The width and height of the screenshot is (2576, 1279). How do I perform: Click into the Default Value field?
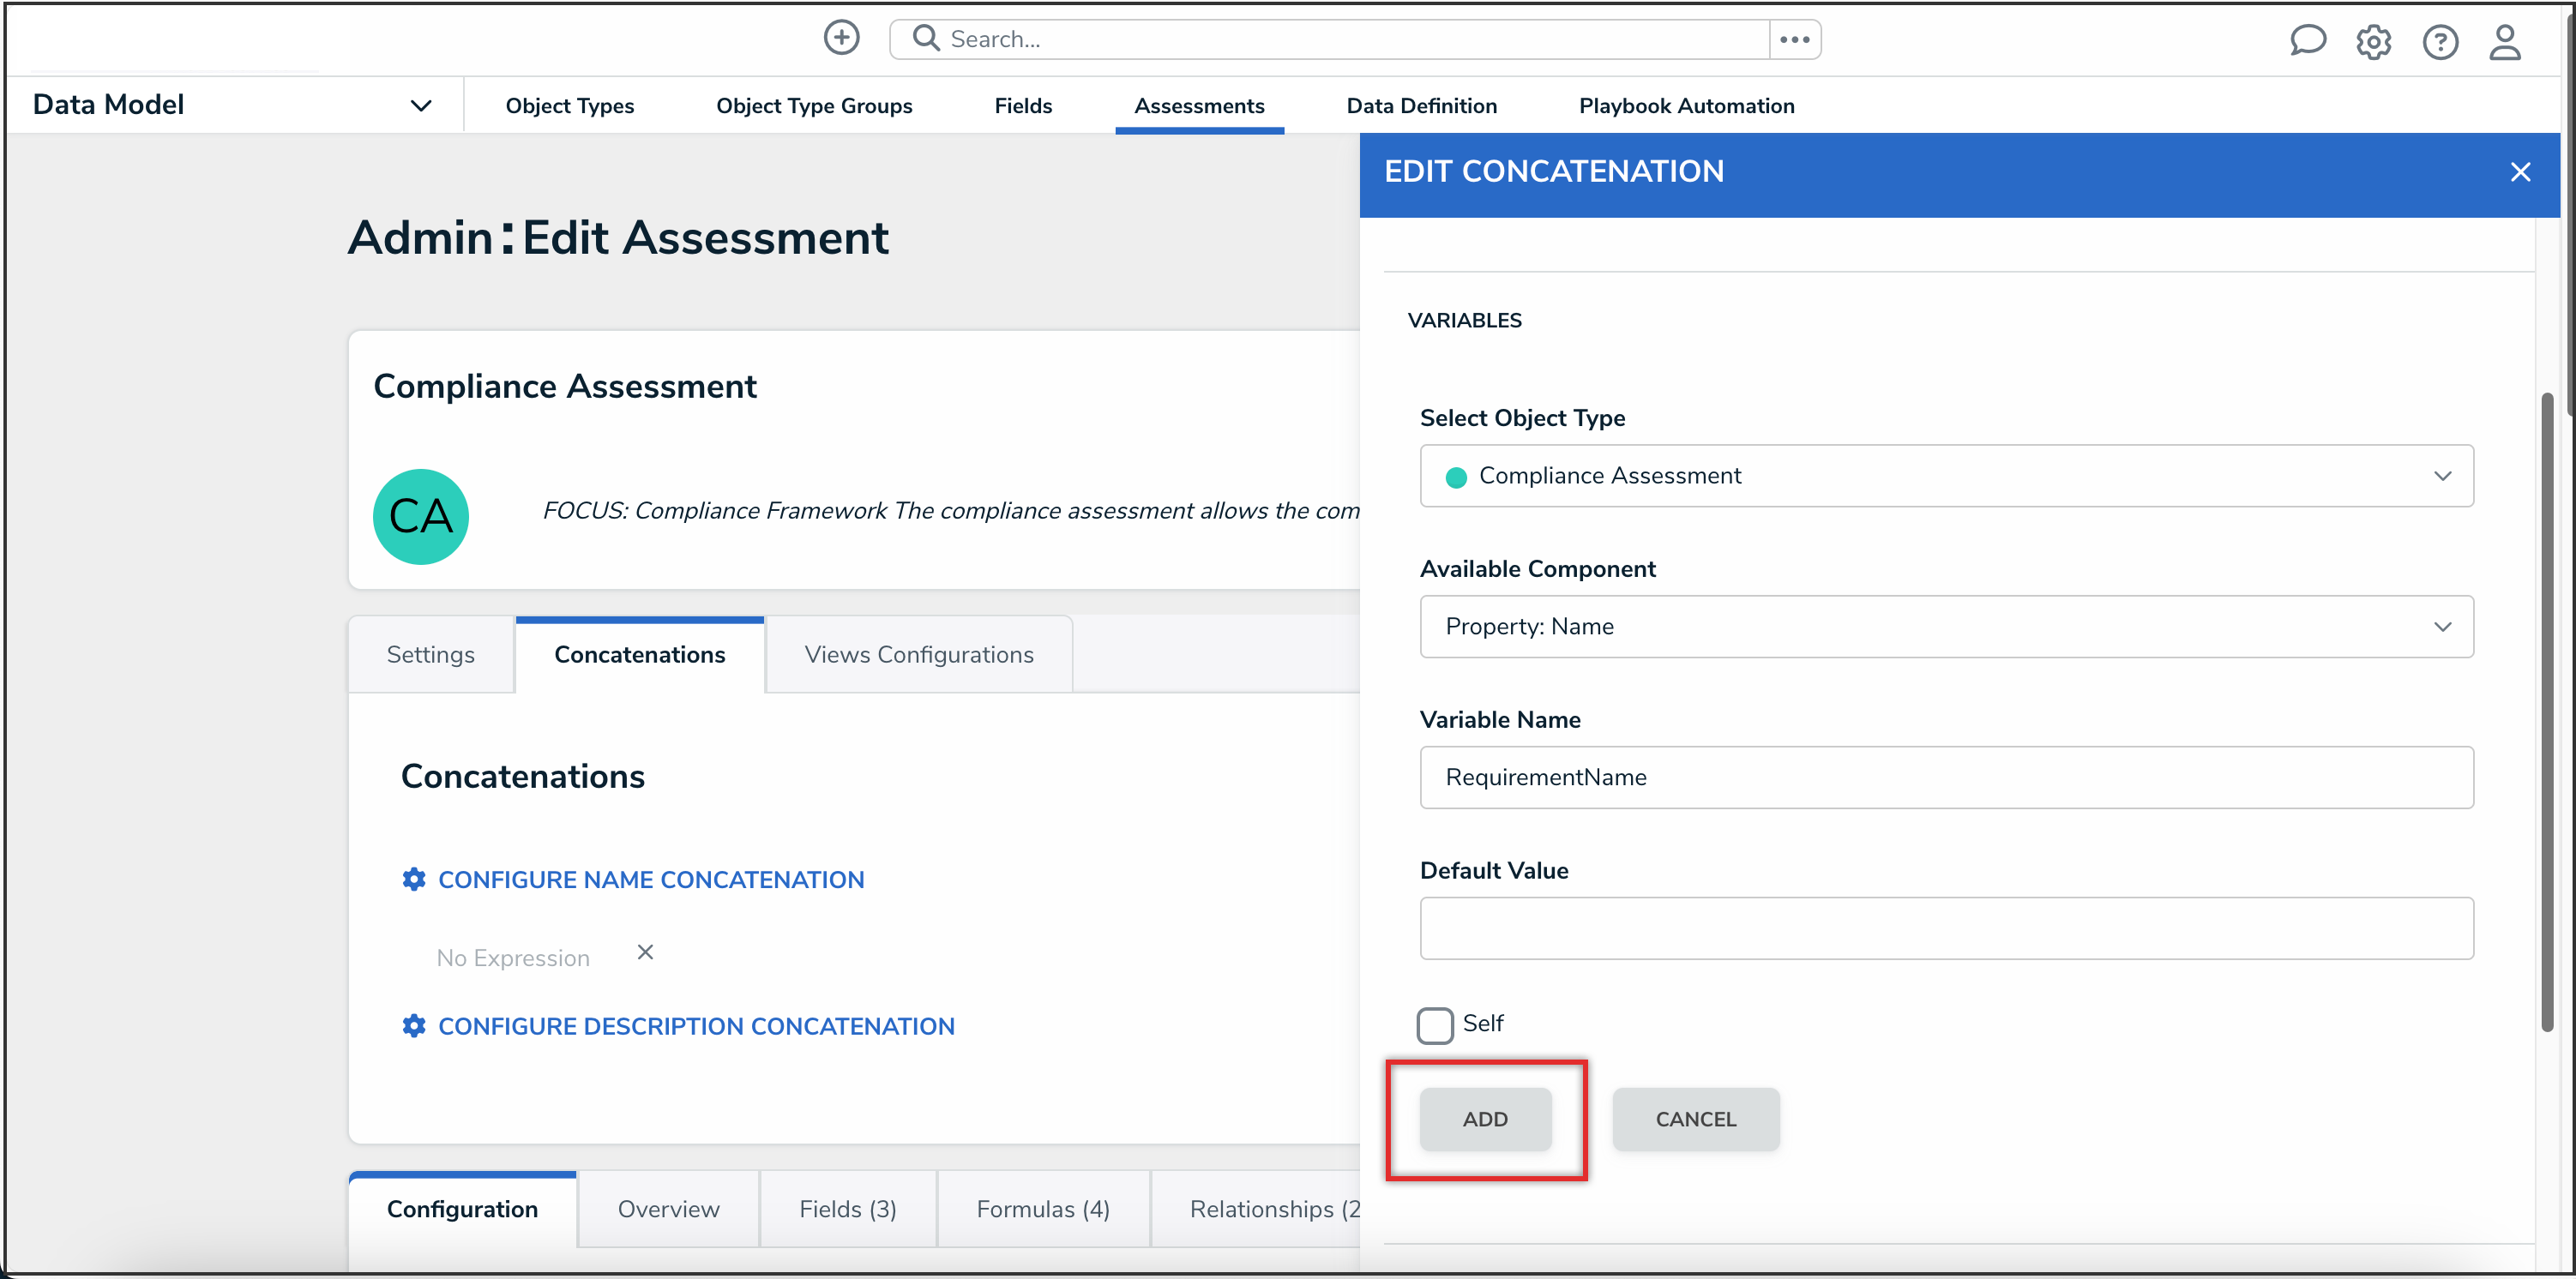coord(1946,928)
